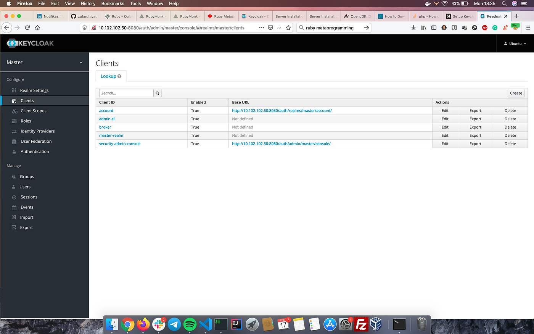Viewport: 534px width, 334px height.
Task: Click the Lookup help question mark icon
Action: click(119, 76)
